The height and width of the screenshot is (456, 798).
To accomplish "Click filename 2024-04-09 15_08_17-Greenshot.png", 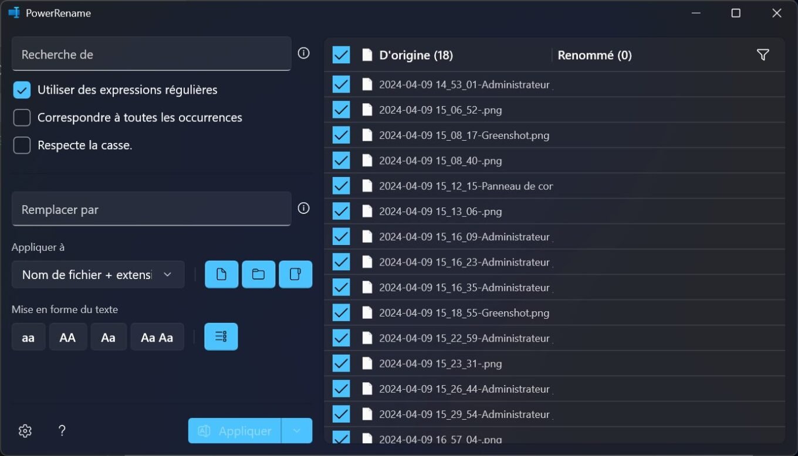I will click(x=464, y=135).
